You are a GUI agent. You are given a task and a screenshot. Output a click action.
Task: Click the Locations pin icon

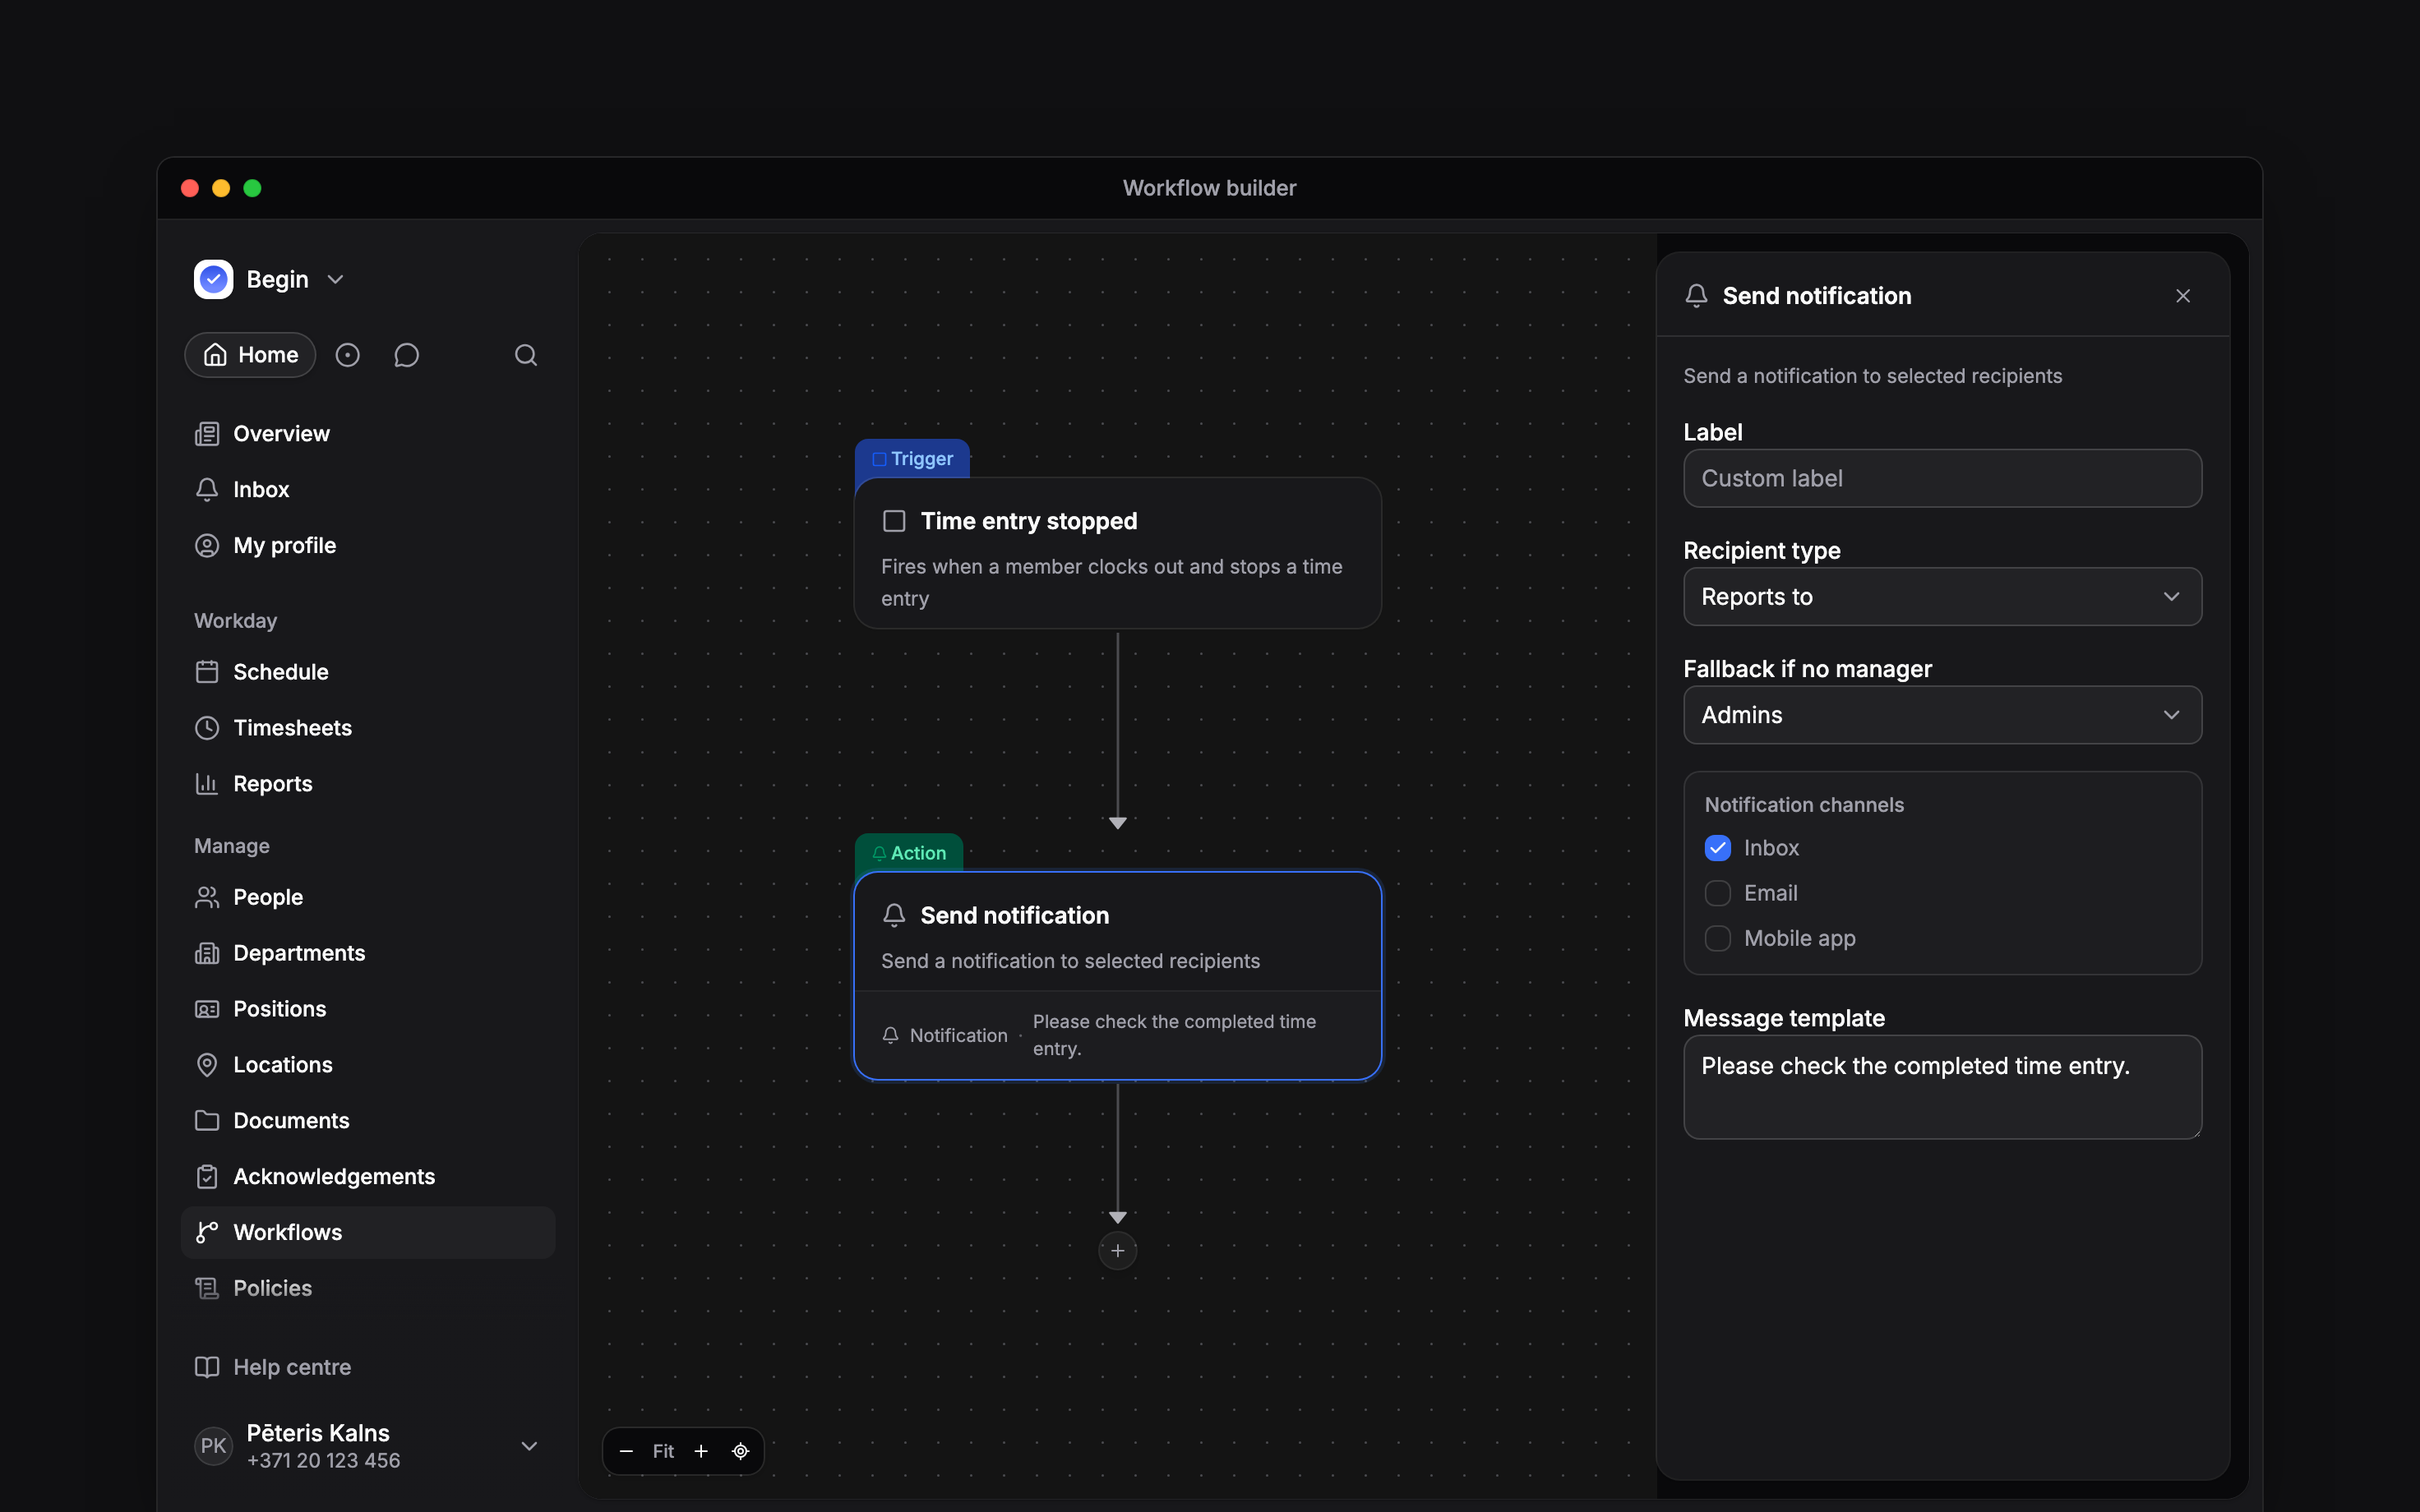click(207, 1065)
